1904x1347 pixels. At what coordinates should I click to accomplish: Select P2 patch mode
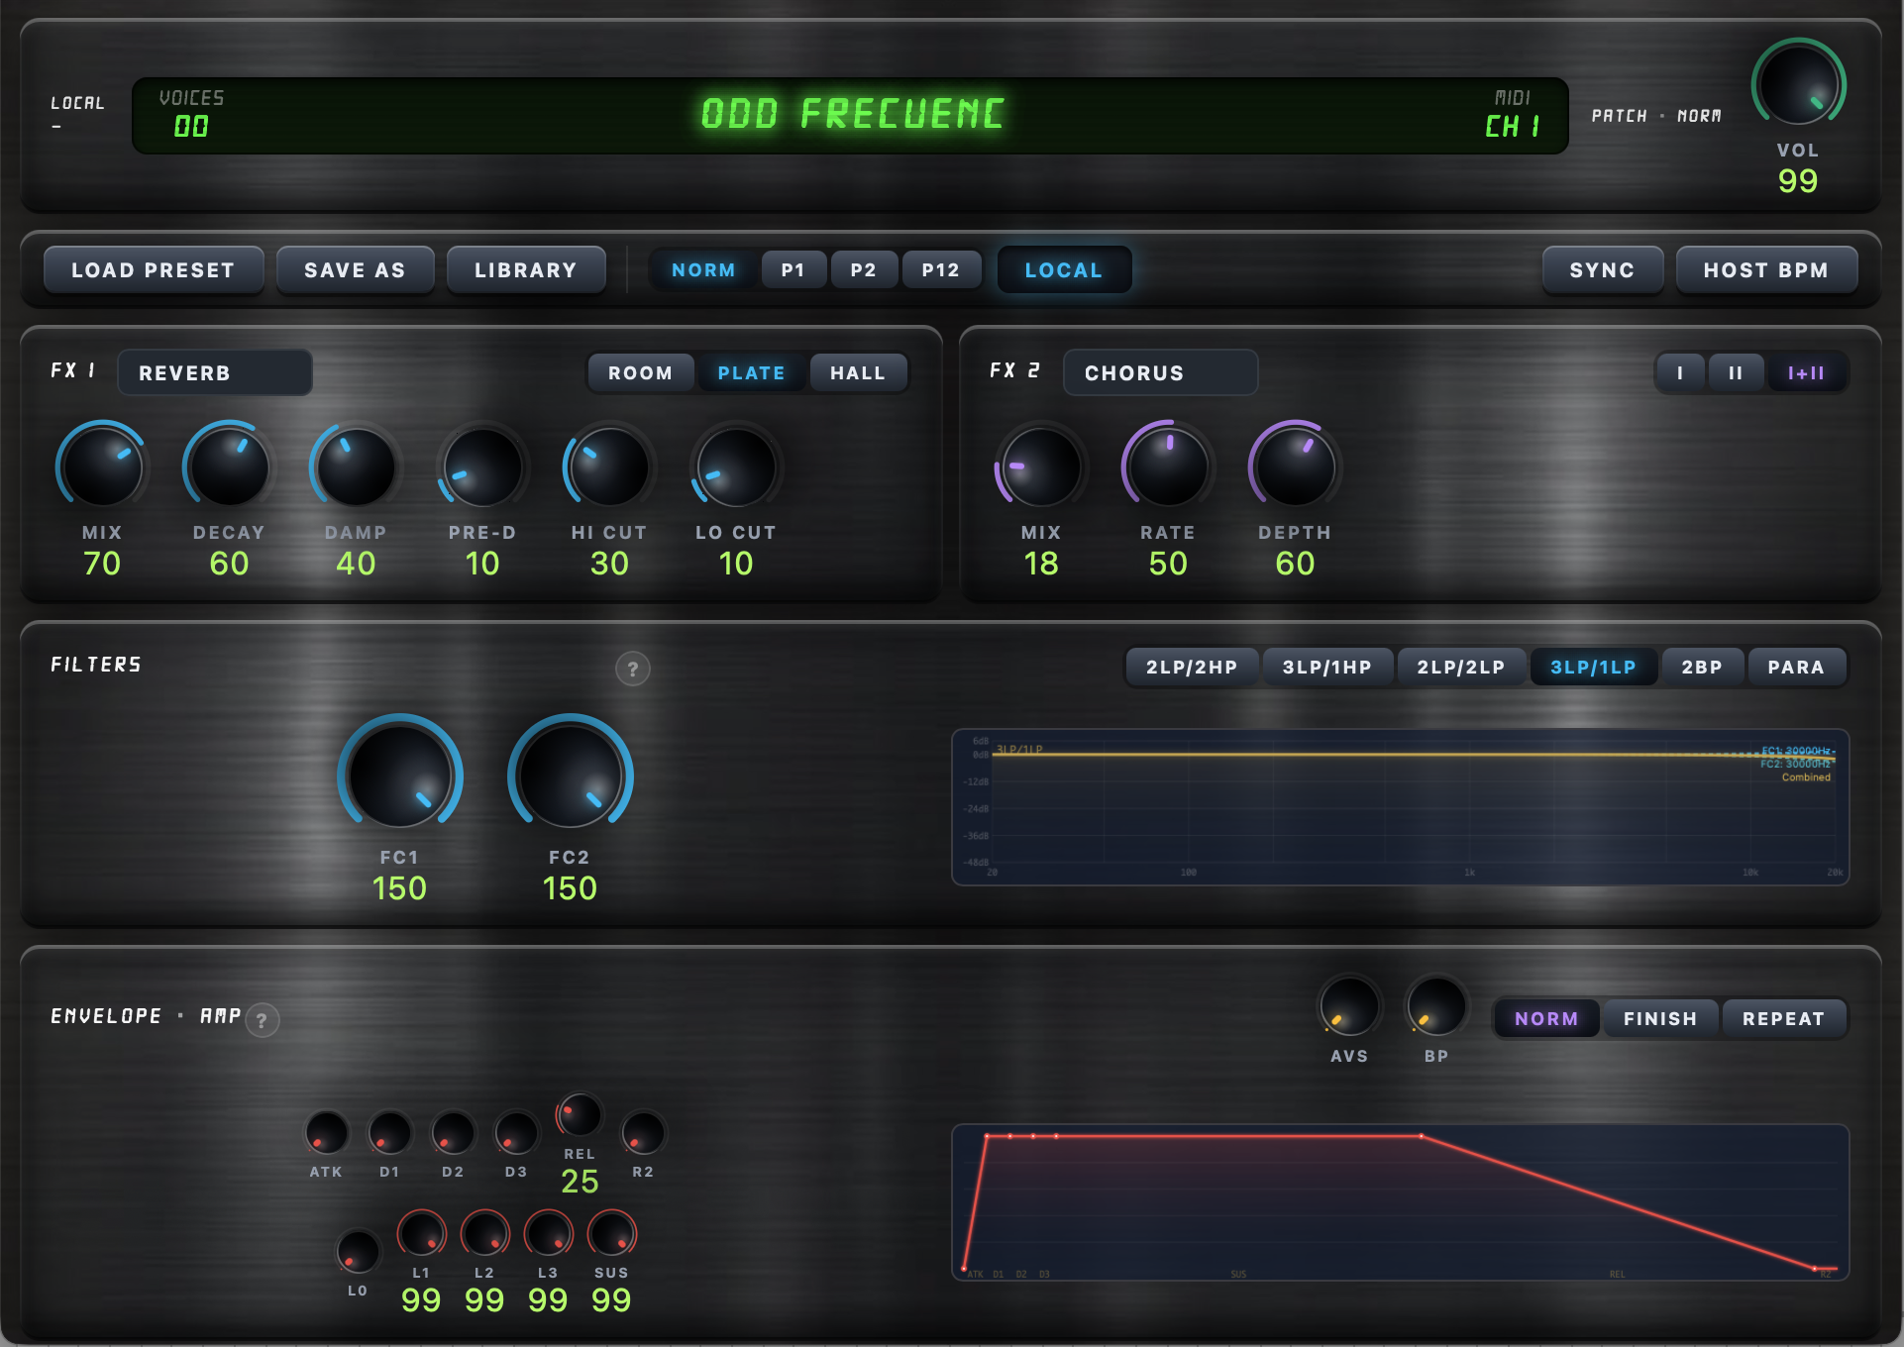tap(863, 270)
